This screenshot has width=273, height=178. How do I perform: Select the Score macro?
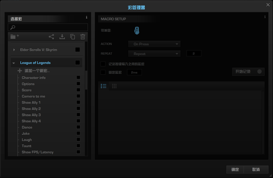coord(27,90)
